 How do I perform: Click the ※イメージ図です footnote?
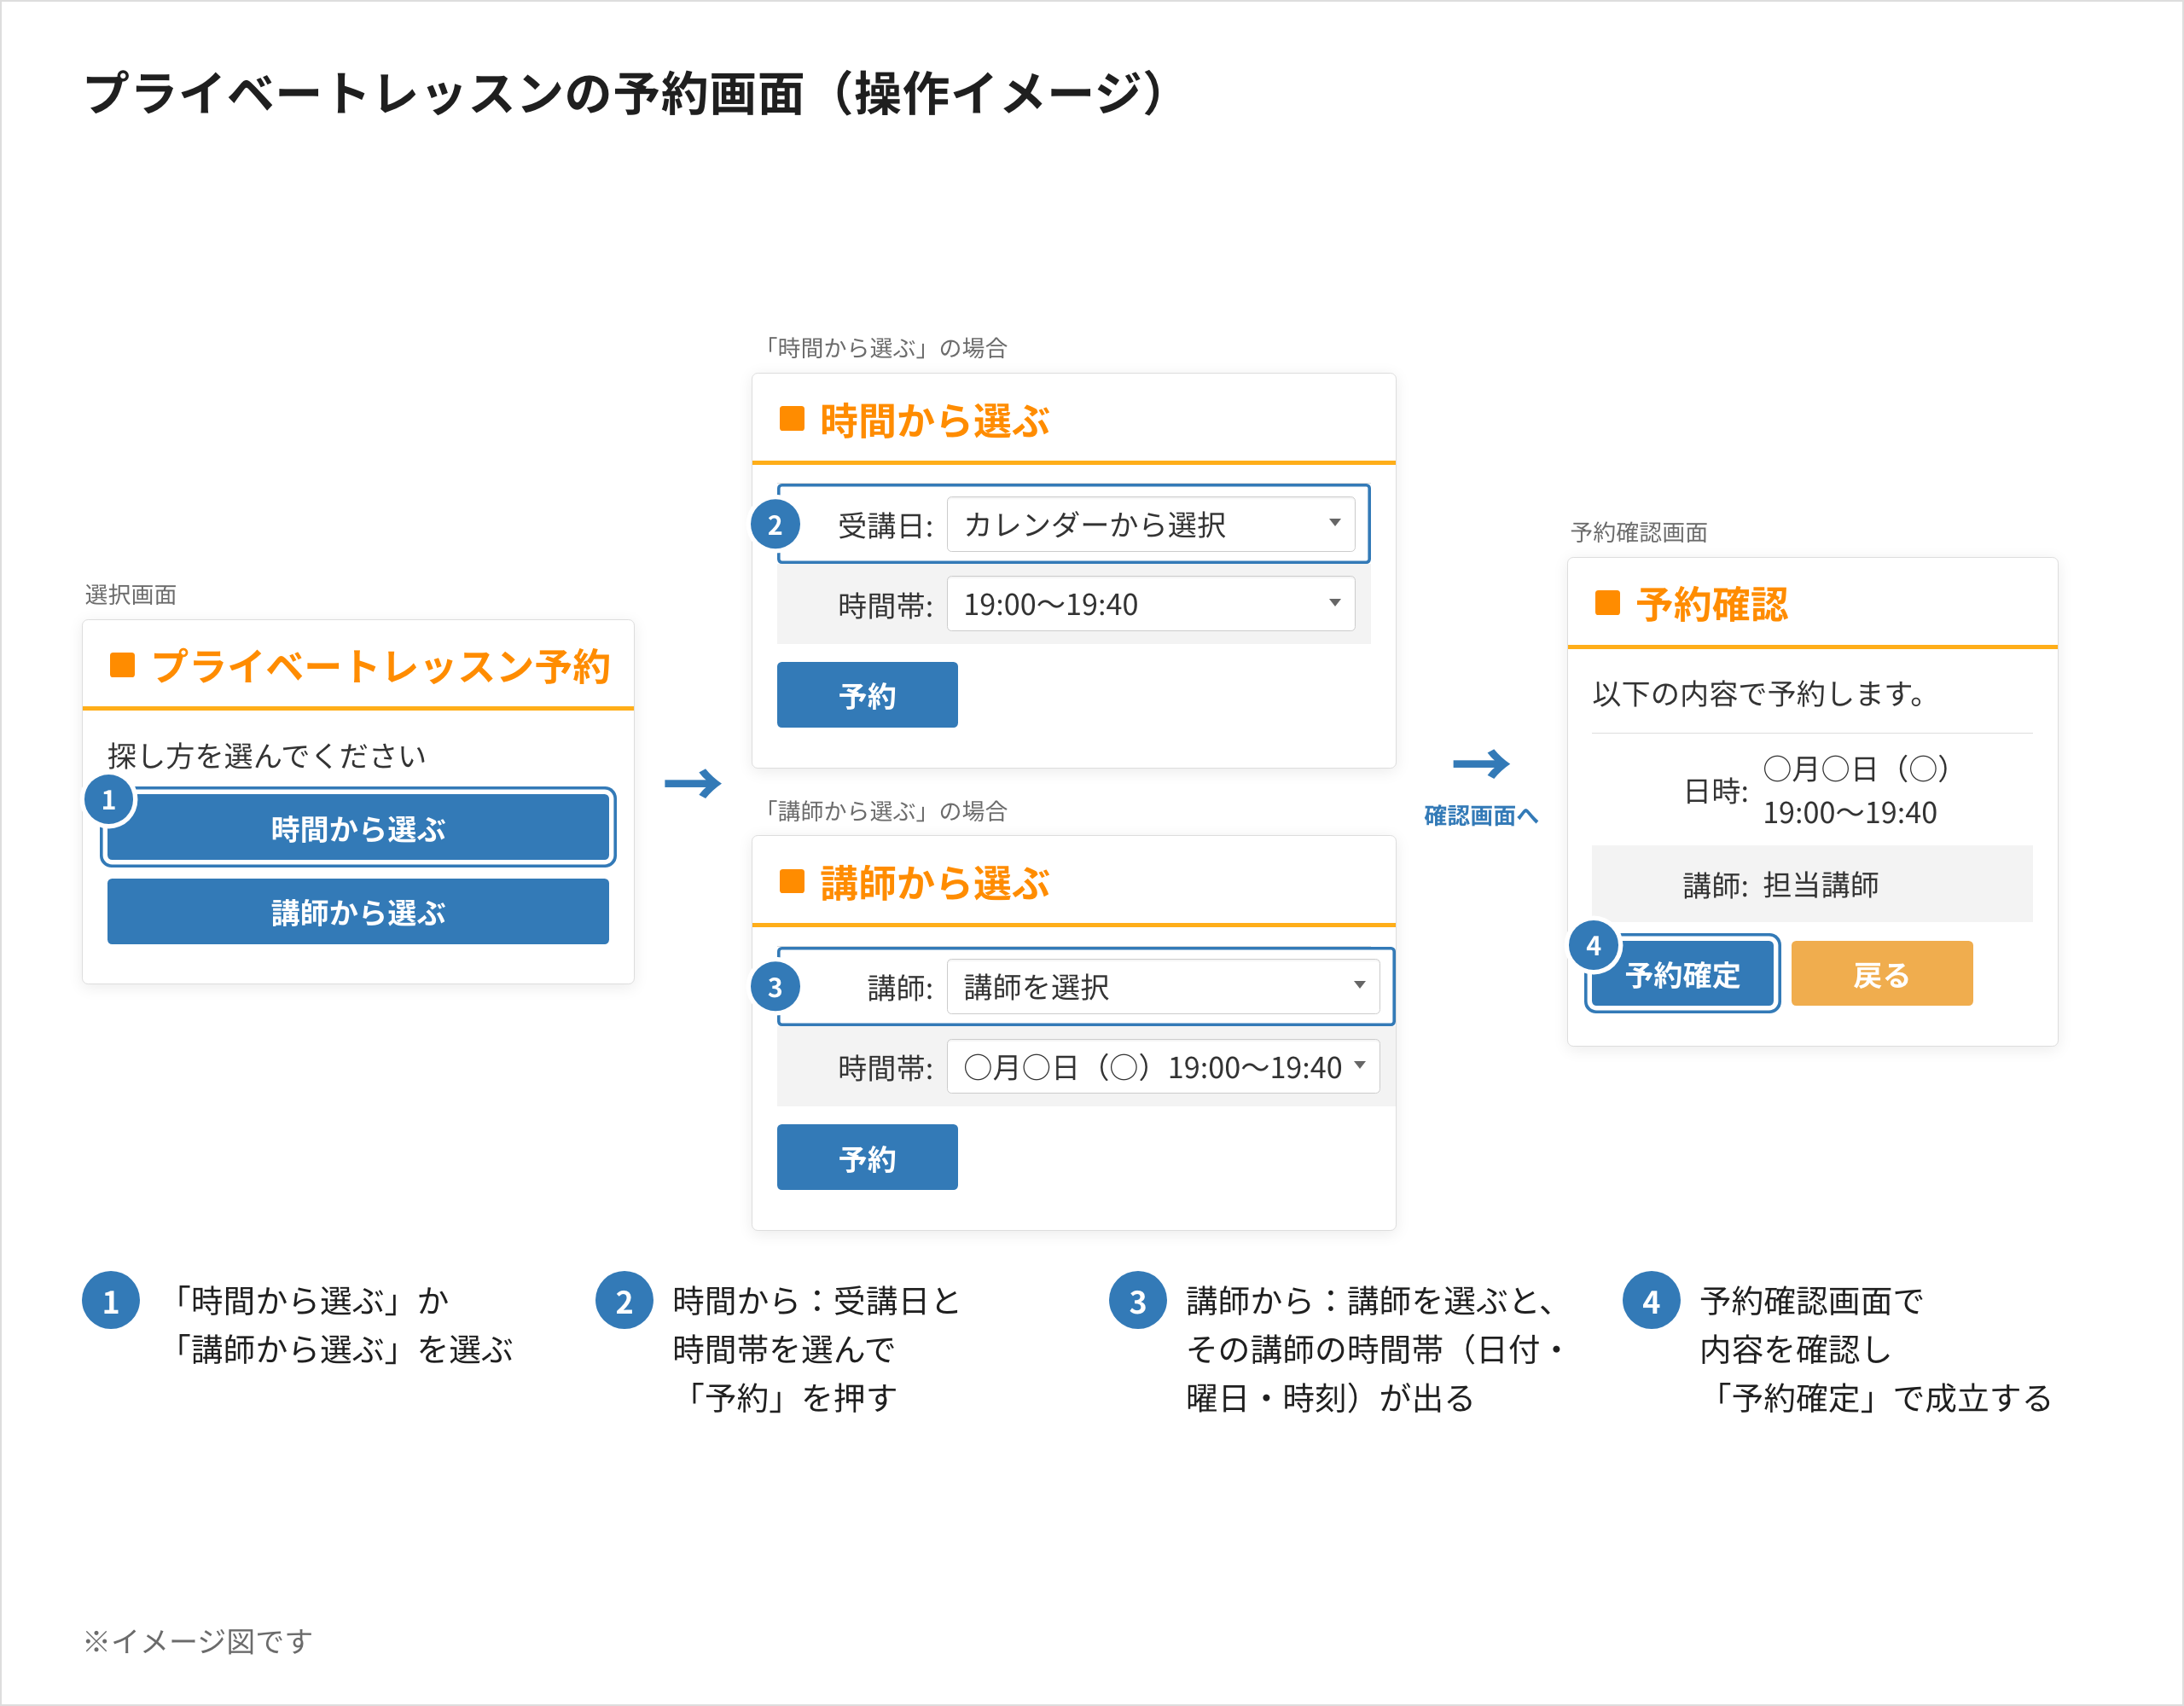click(198, 1641)
